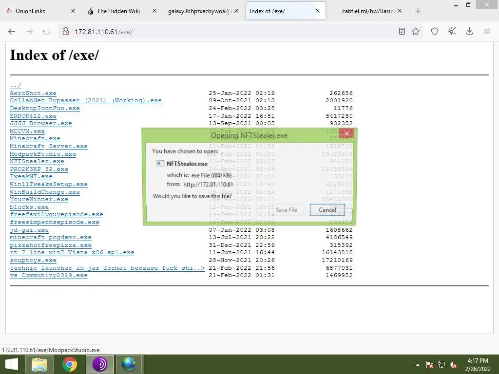Click the insecure connection padlock icon

pyautogui.click(x=66, y=32)
